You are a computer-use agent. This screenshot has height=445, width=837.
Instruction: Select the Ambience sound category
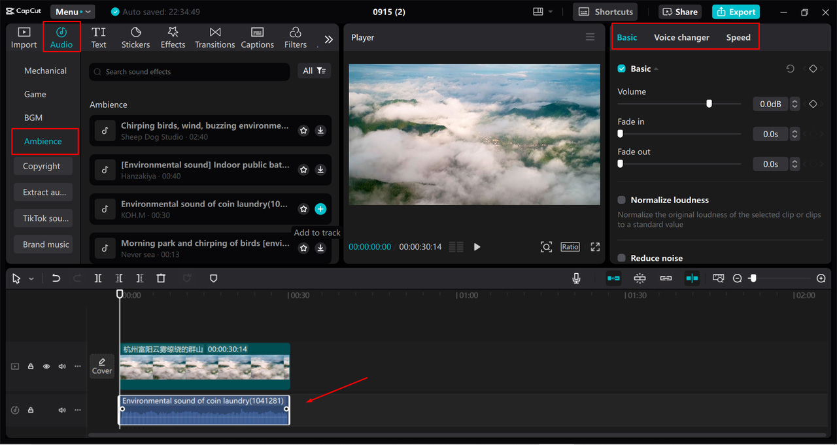(43, 141)
